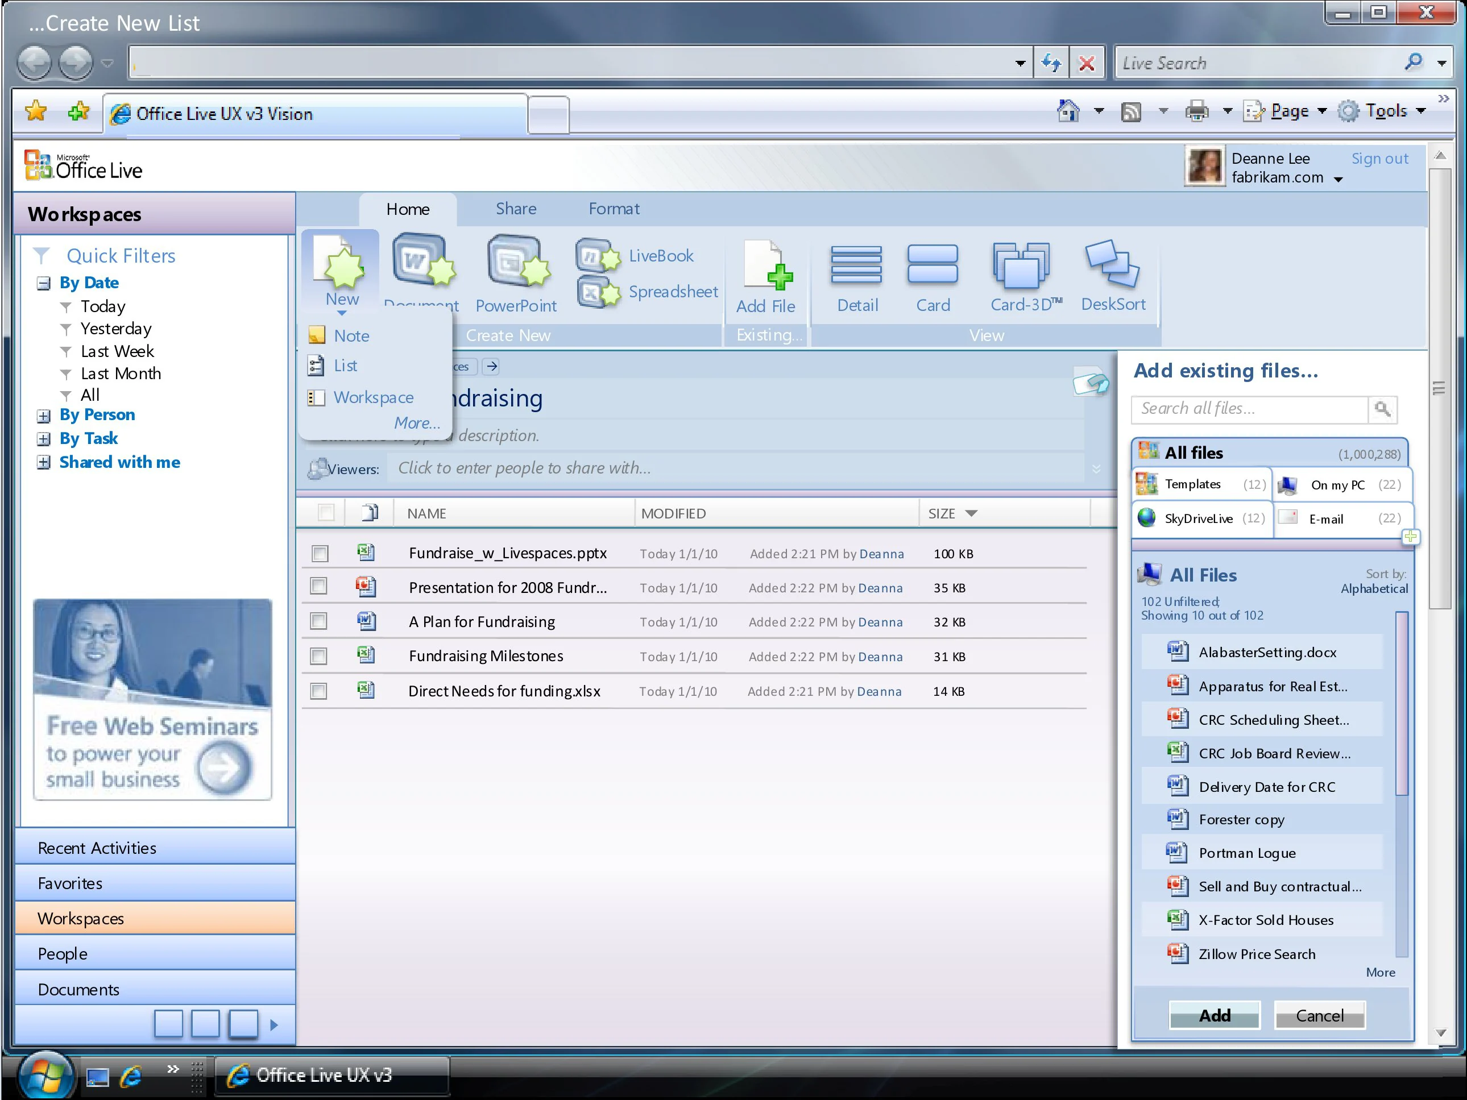Switch to Card-3D view
The image size is (1467, 1100).
coord(1024,276)
